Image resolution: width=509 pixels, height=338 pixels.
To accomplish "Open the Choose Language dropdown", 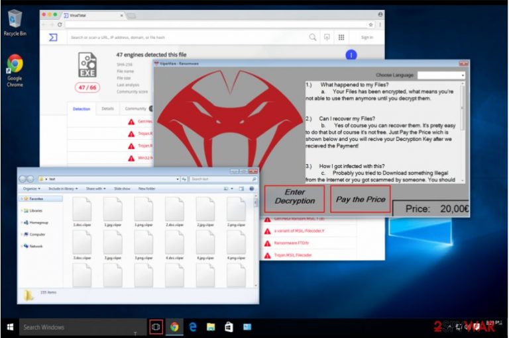I will click(441, 75).
